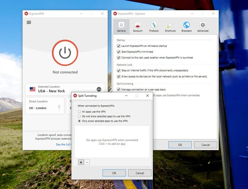
Task: Click the Not connected status text
Action: [65, 72]
